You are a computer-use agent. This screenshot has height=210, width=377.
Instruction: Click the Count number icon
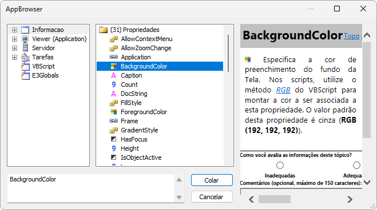click(114, 84)
